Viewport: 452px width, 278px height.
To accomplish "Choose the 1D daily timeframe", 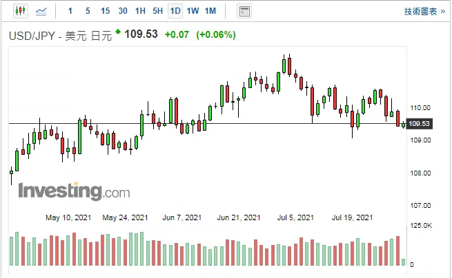I will click(x=175, y=11).
